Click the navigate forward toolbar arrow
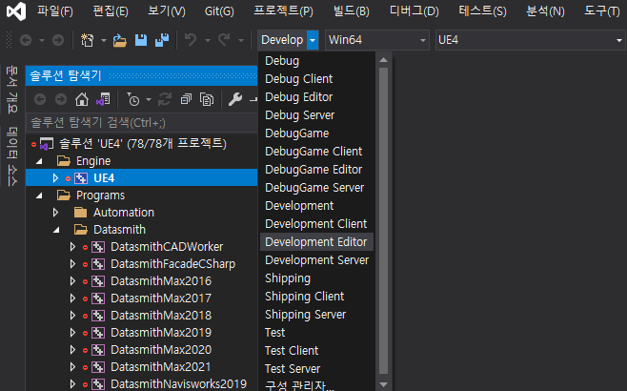Screen dimensions: 627x391 (58, 40)
